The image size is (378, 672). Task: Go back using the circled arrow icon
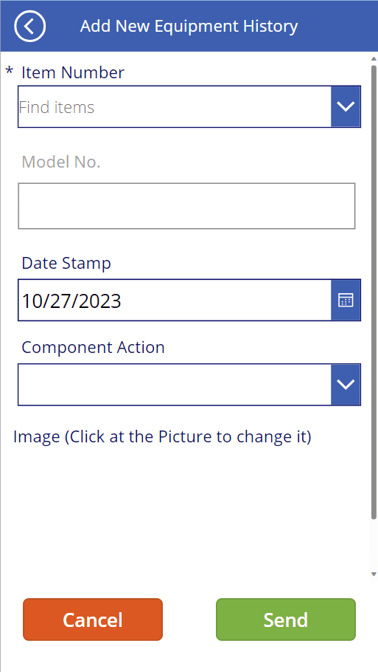pos(29,26)
